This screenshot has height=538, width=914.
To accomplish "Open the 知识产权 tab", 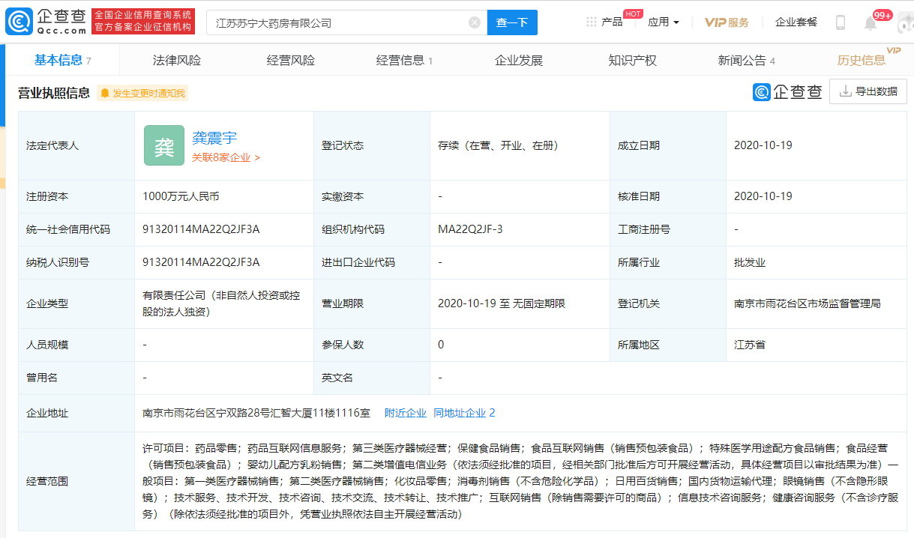I will 633,61.
